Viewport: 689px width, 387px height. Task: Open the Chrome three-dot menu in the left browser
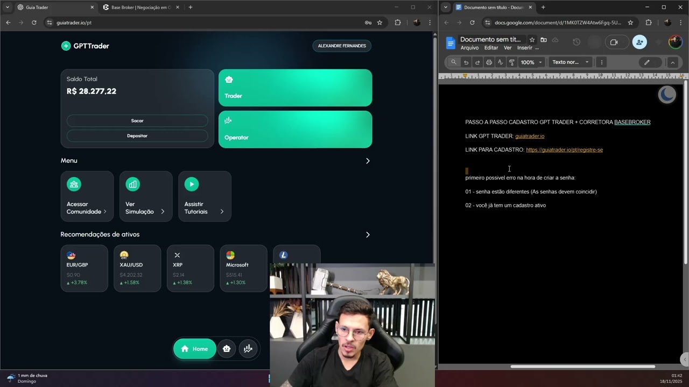[x=430, y=23]
